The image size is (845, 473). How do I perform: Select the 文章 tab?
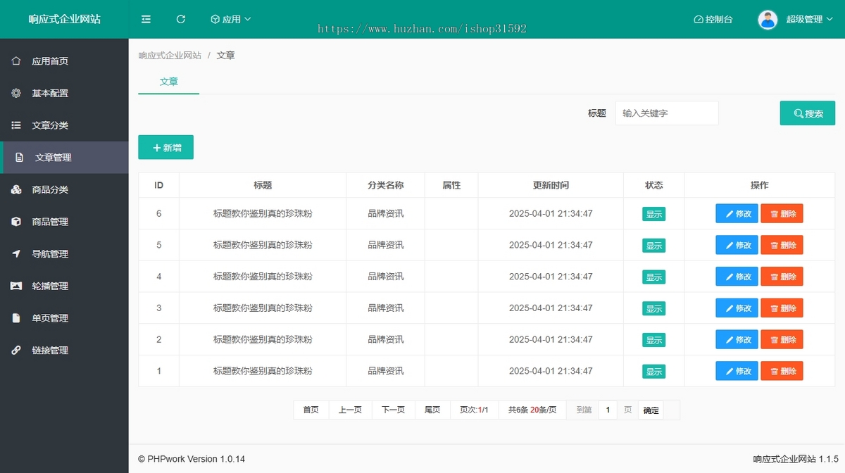pyautogui.click(x=168, y=82)
